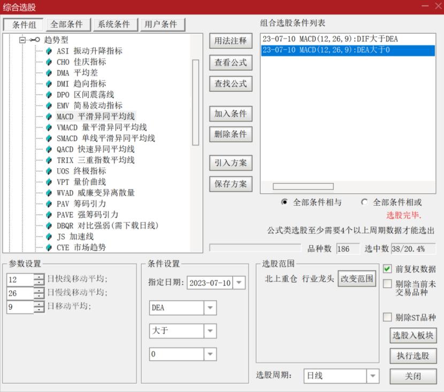Switch to the 用户条件 tab

click(163, 24)
